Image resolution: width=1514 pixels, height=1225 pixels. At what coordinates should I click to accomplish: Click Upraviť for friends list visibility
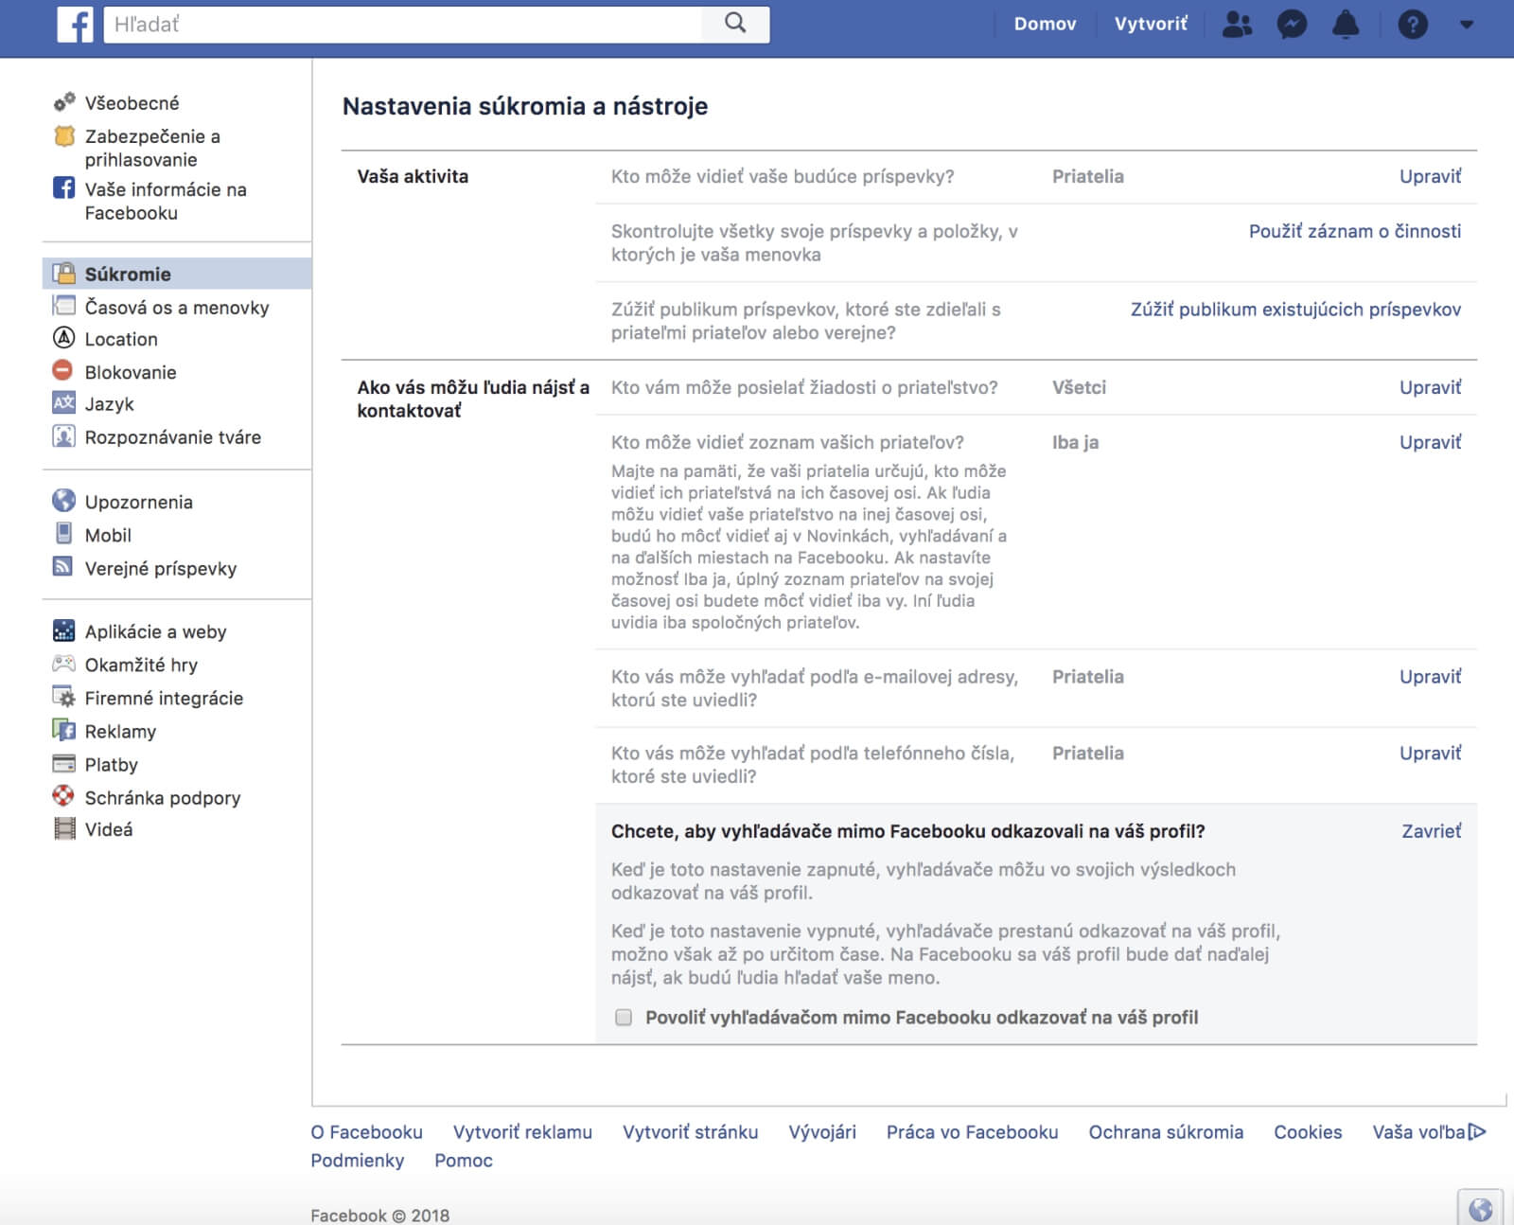(x=1431, y=442)
